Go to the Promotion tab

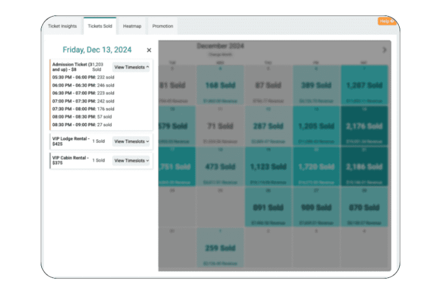coord(163,26)
